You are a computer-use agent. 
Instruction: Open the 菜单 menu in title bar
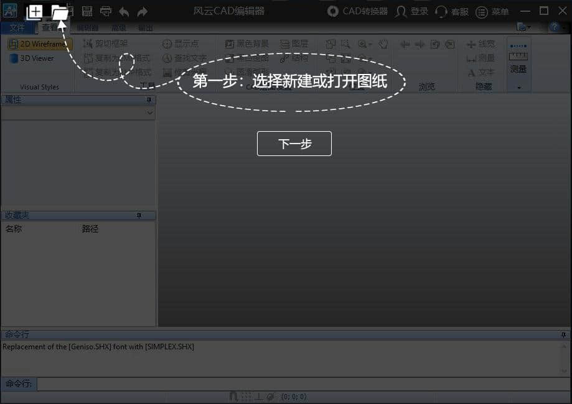pyautogui.click(x=492, y=12)
